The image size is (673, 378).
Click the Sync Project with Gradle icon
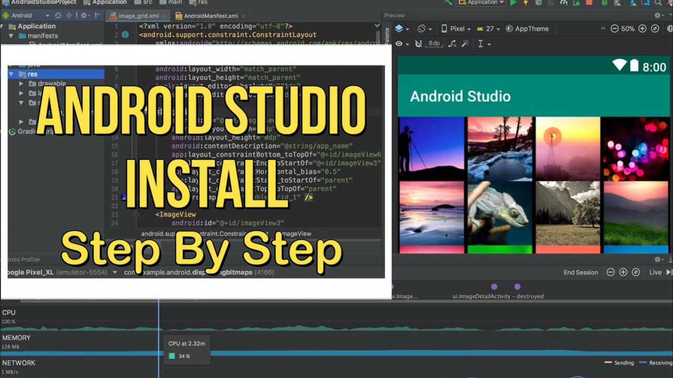[x=605, y=3]
